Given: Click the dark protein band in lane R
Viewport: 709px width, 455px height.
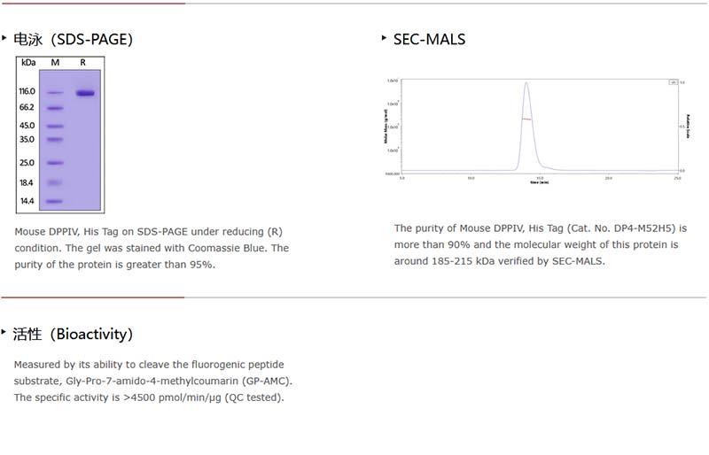Looking at the screenshot, I should coord(85,92).
